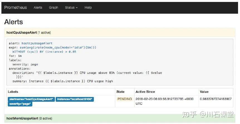Click the Labels column header
The image size is (240, 124).
(x=13, y=92)
